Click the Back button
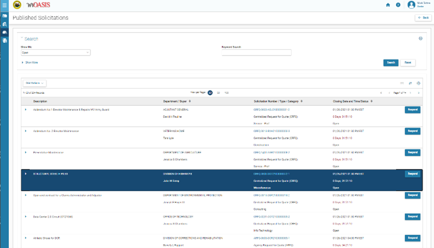Viewport: 434px width, 248px height. tap(423, 18)
